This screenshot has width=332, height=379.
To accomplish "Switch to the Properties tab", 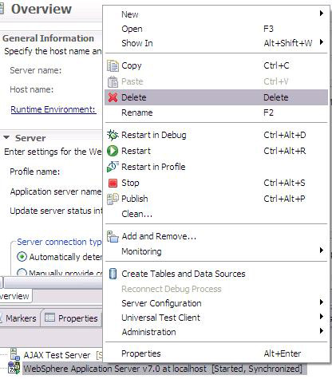I will [x=71, y=318].
